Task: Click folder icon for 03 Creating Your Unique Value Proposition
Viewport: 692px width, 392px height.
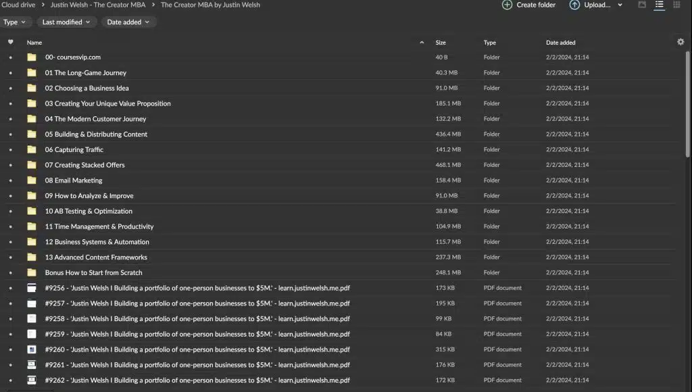Action: tap(32, 103)
